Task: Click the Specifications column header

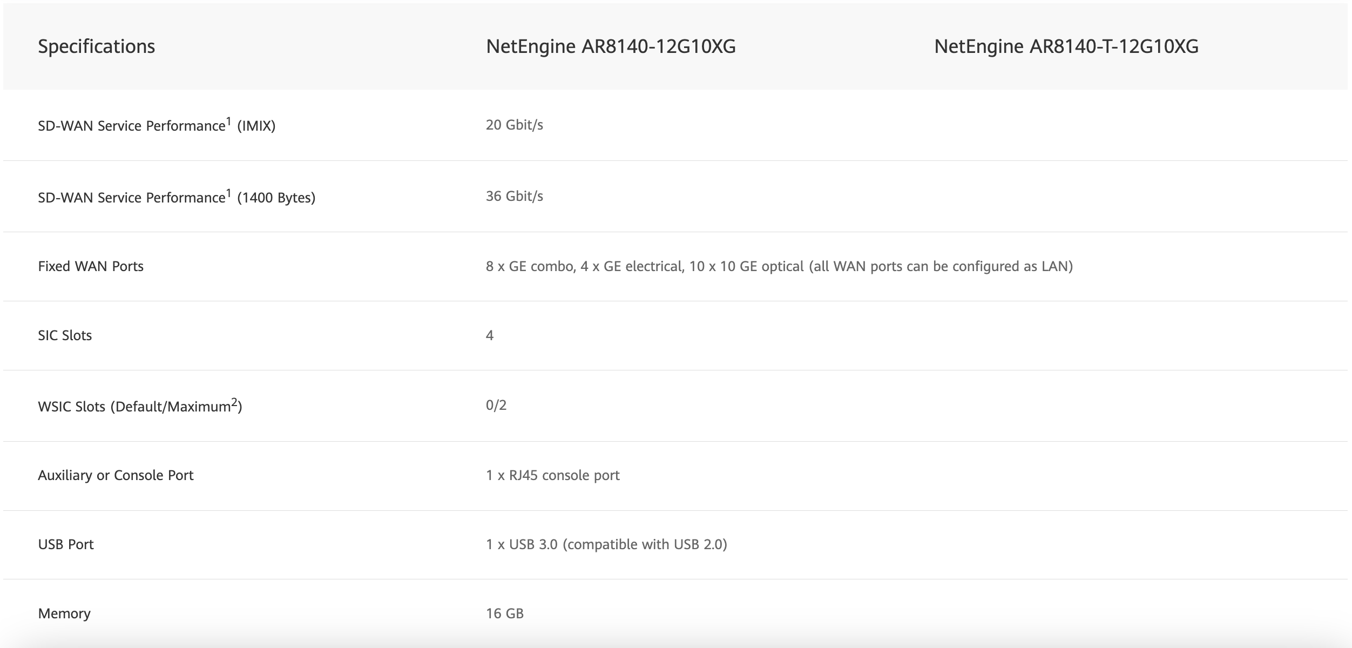Action: (96, 46)
